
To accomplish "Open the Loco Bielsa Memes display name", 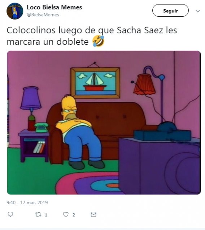I will tap(54, 7).
